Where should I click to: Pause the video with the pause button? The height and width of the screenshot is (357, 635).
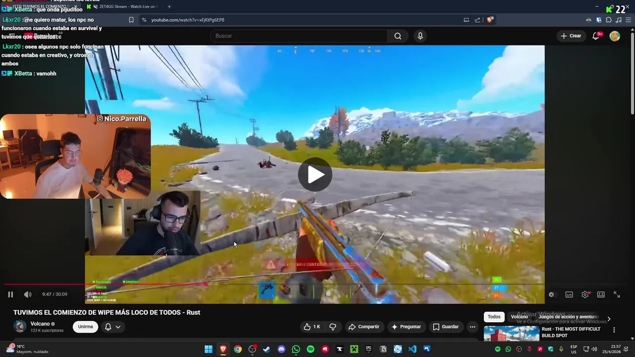click(x=10, y=295)
